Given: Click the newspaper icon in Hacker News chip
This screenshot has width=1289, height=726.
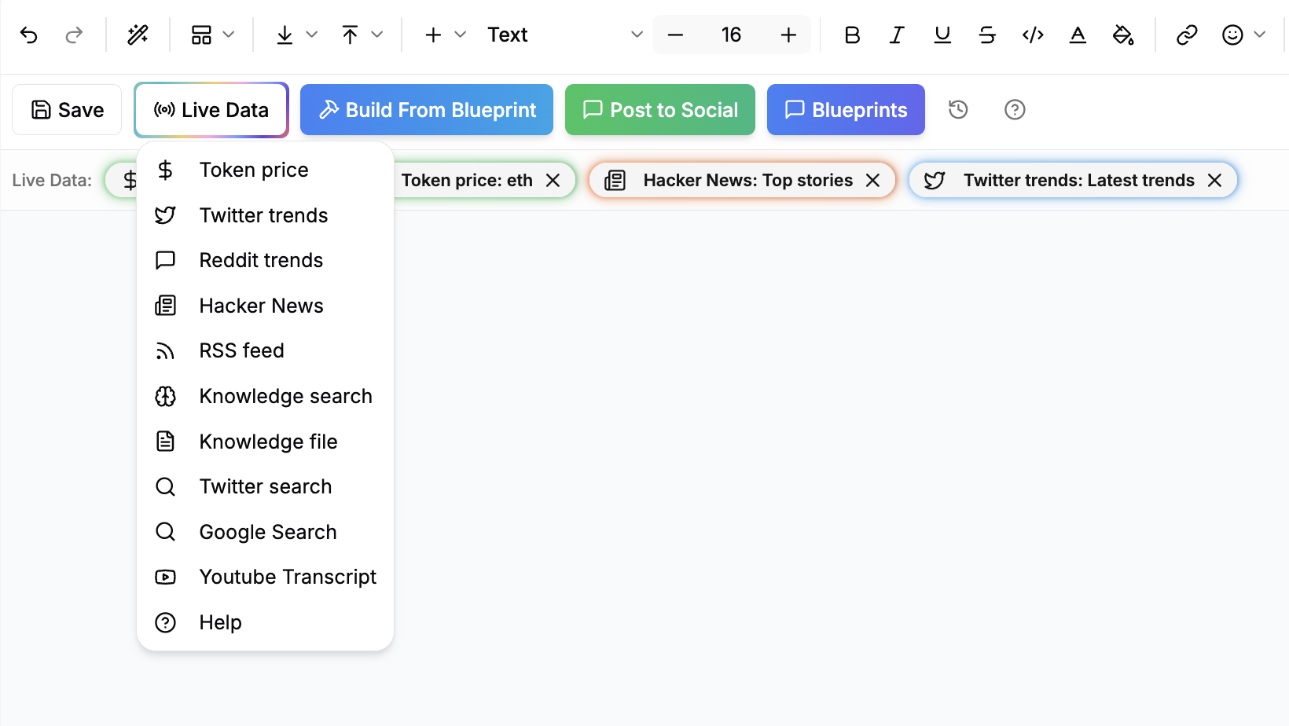Looking at the screenshot, I should pos(615,181).
